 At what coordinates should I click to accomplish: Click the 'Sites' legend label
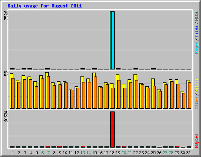point(197,103)
